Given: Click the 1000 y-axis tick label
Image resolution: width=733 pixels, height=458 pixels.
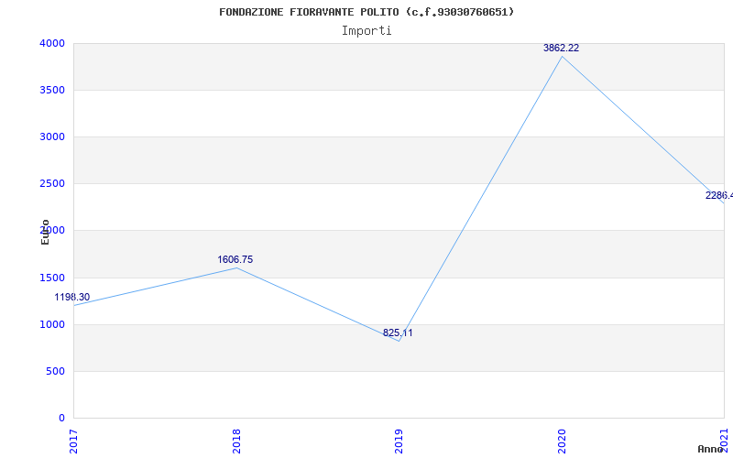Looking at the screenshot, I should [x=52, y=325].
